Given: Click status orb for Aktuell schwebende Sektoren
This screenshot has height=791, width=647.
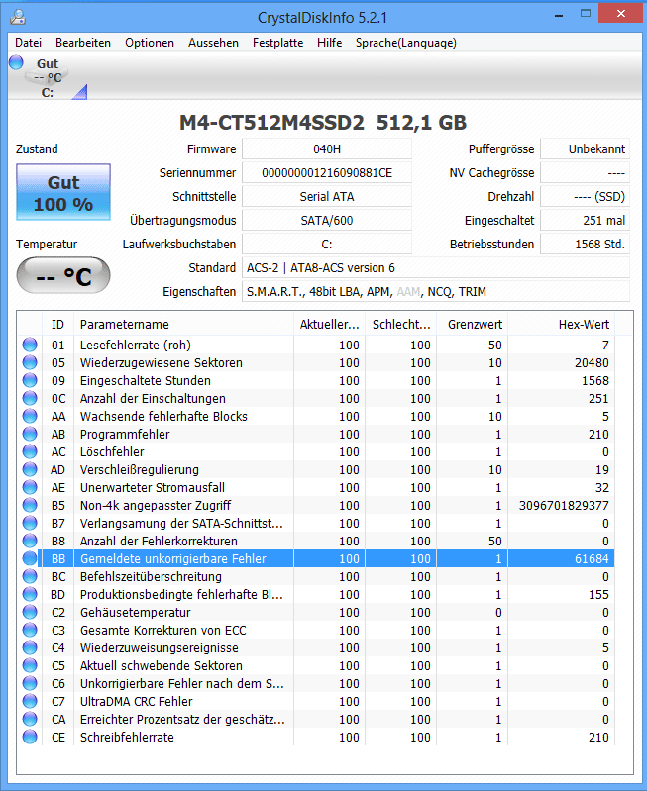Looking at the screenshot, I should click(x=30, y=665).
